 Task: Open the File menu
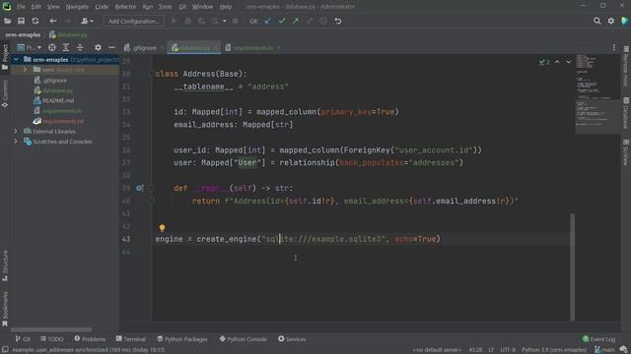pyautogui.click(x=21, y=7)
